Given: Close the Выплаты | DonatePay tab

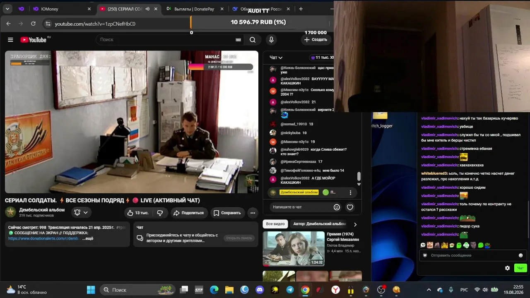Looking at the screenshot, I should coord(222,9).
